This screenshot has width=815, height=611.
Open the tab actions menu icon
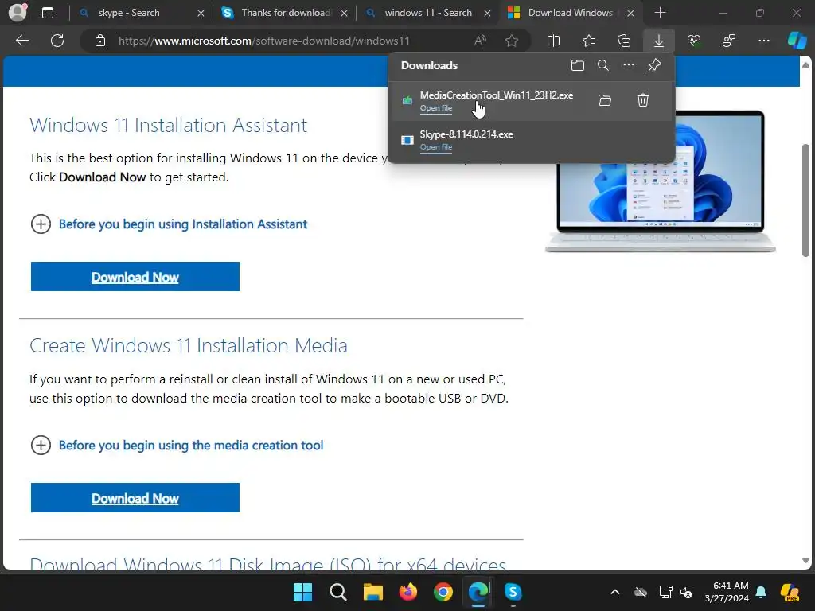coord(47,13)
